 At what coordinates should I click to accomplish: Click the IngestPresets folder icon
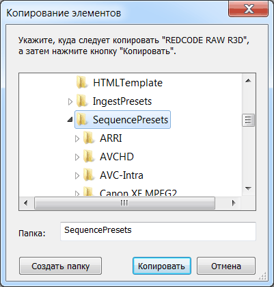81,101
